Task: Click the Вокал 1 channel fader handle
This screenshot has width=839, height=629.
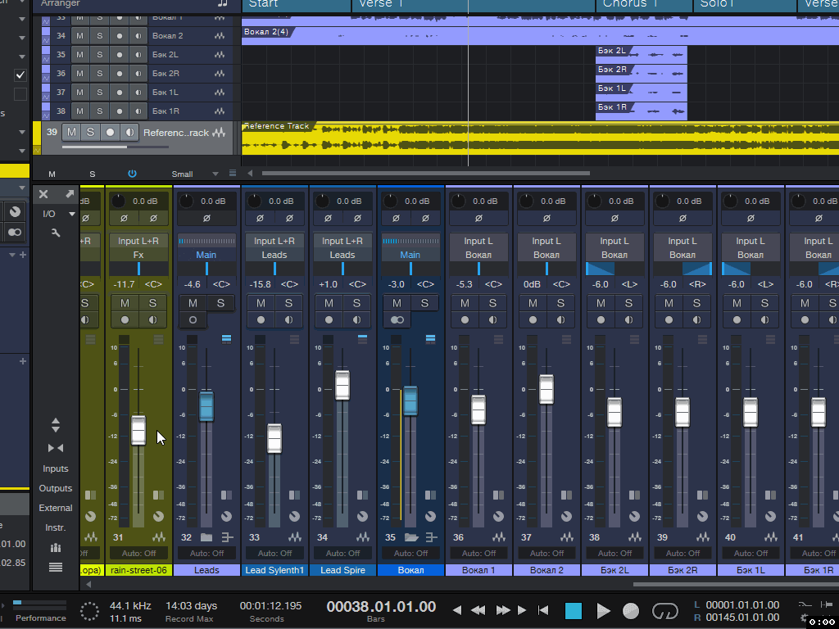Action: 478,410
